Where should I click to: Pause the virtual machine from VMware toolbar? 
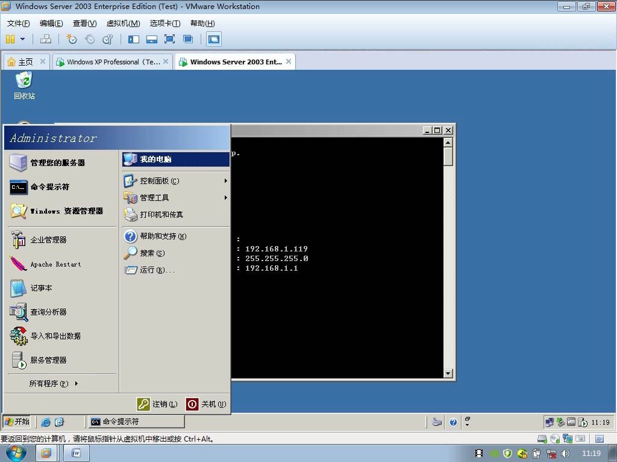point(10,39)
